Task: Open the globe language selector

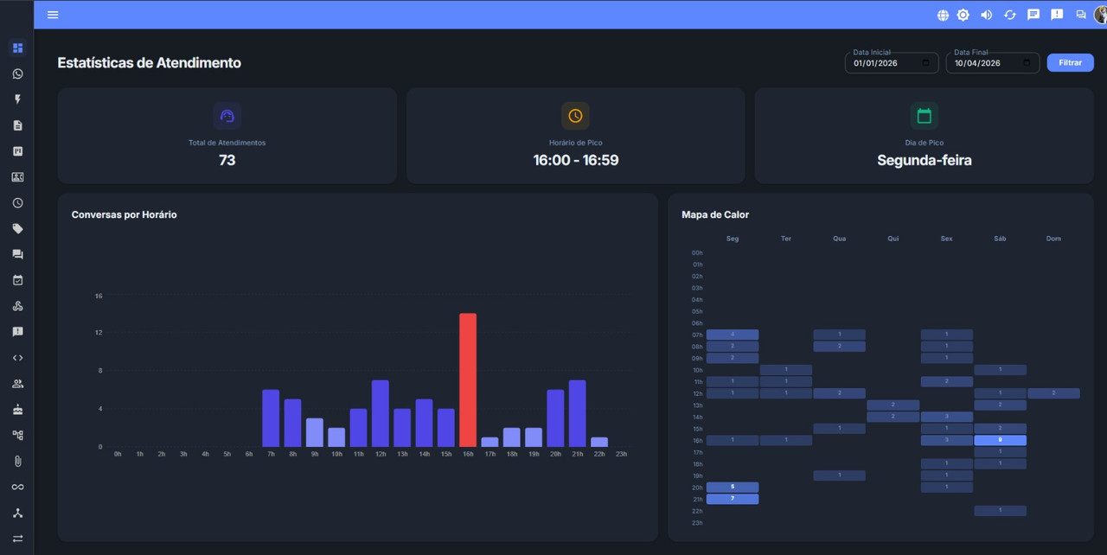Action: (943, 15)
